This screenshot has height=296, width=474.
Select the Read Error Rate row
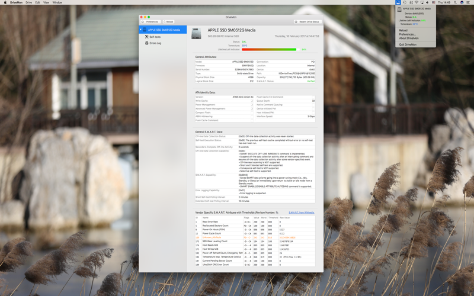pos(255,221)
